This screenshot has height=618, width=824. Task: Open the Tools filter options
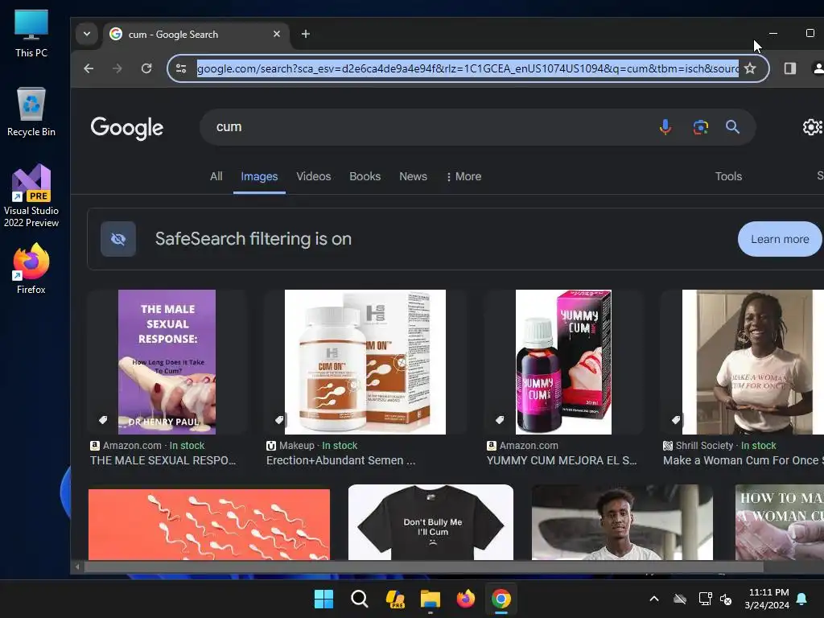728,176
